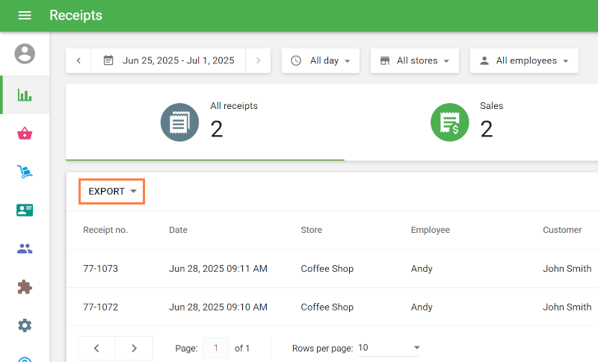Screen dimensions: 598x362
Task: Go to previous date range period
Action: point(78,60)
